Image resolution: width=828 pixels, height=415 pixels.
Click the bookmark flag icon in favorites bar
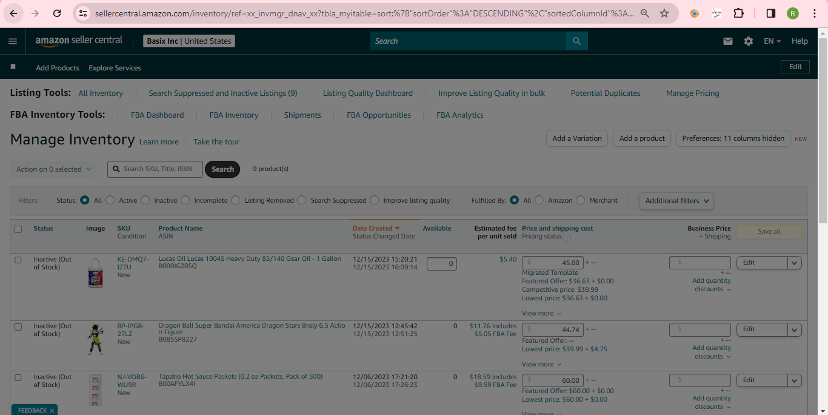(13, 67)
